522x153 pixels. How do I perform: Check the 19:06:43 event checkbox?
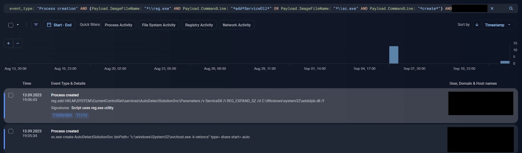click(x=11, y=95)
